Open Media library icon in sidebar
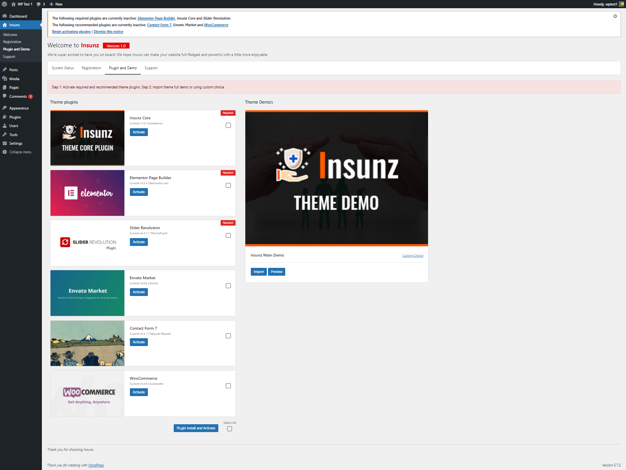This screenshot has height=470, width=626. (5, 79)
